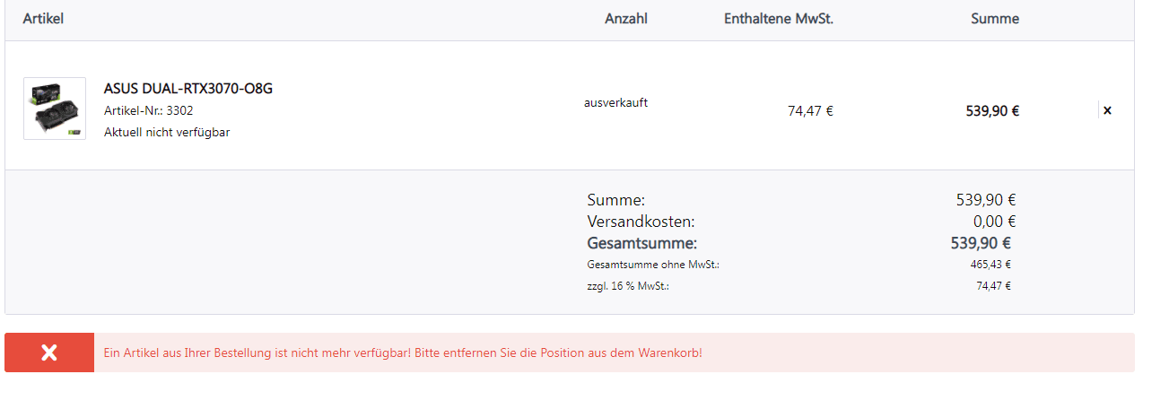Viewport: 1169px width, 409px height.
Task: Click the ausverkauft quantity status
Action: [615, 102]
